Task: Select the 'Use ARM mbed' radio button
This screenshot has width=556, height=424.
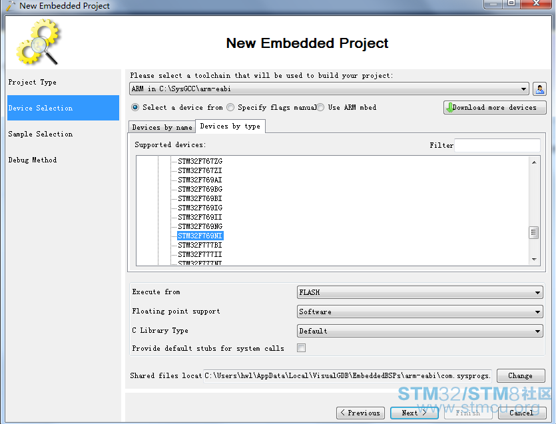Action: pos(320,107)
